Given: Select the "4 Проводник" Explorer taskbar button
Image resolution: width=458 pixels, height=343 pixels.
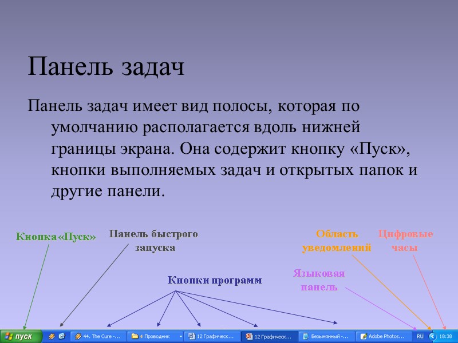Looking at the screenshot, I should (152, 336).
